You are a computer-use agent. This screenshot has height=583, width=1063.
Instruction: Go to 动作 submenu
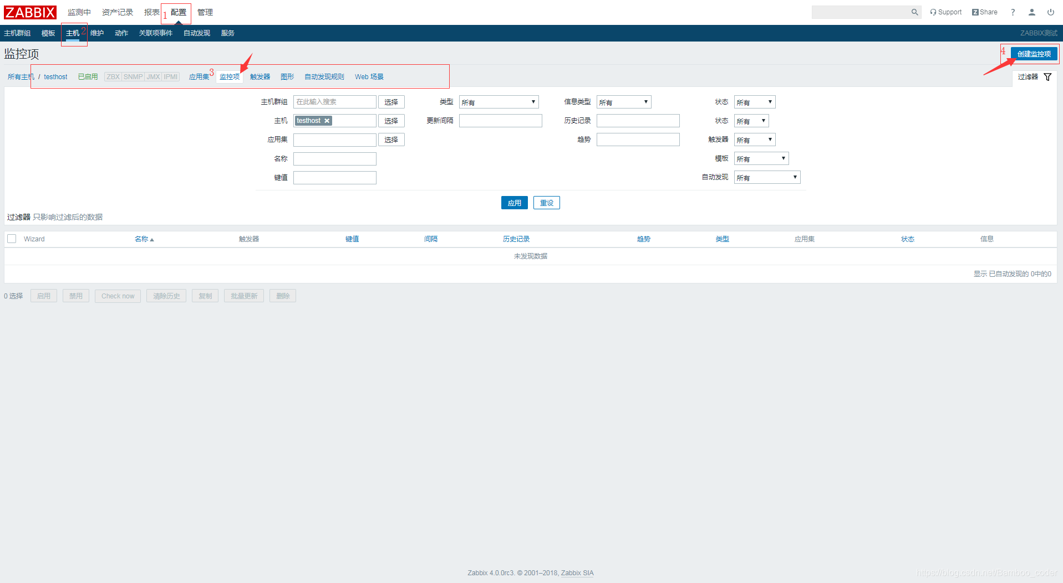click(121, 33)
